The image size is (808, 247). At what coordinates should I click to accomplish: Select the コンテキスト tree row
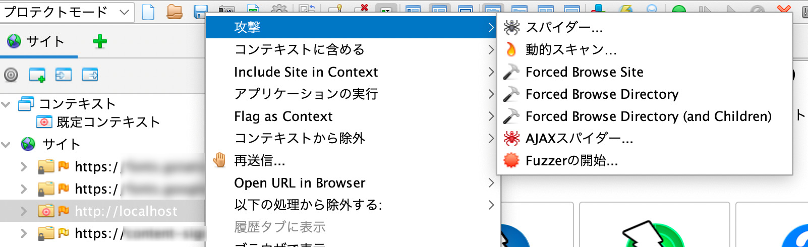[67, 104]
